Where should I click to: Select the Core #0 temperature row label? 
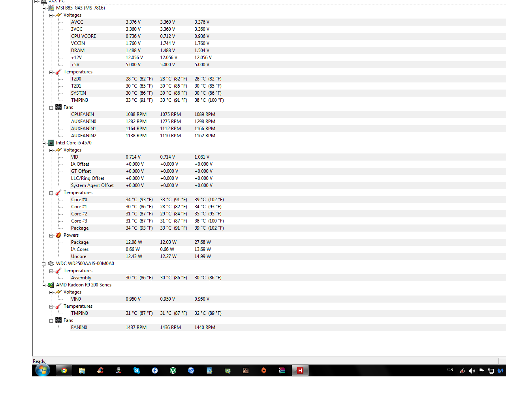[79, 200]
